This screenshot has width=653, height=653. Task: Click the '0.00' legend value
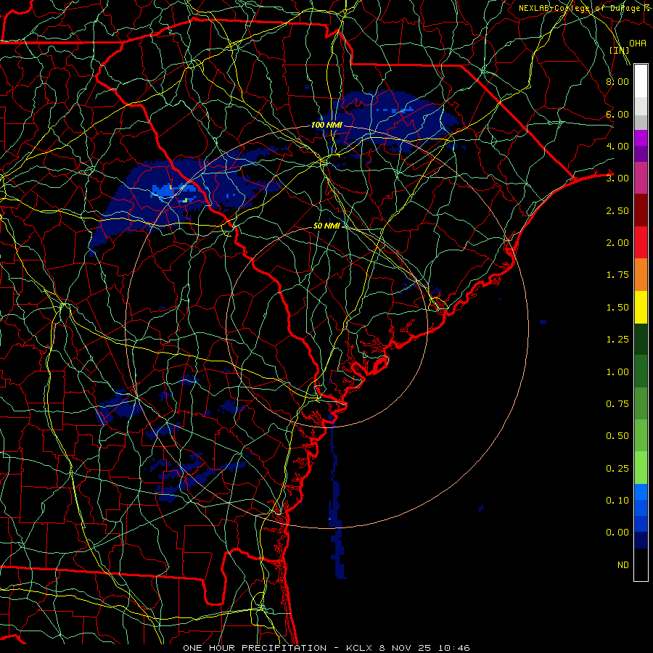point(617,533)
